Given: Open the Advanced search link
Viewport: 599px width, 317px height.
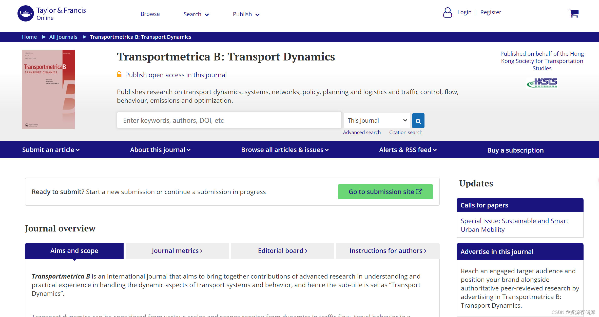Looking at the screenshot, I should [x=362, y=132].
